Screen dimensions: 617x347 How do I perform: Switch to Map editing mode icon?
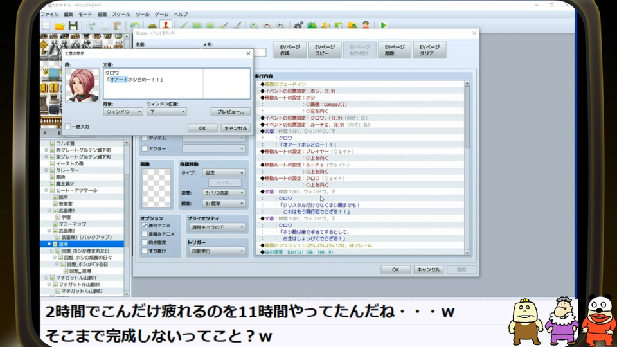(x=152, y=26)
